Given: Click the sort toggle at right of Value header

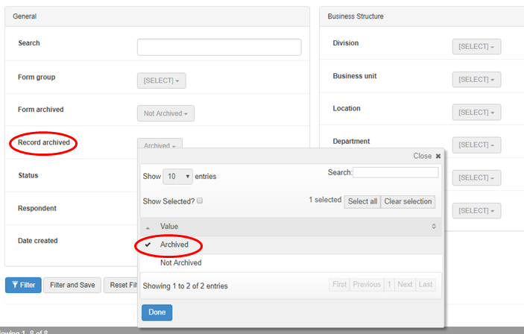Looking at the screenshot, I should pyautogui.click(x=433, y=226).
